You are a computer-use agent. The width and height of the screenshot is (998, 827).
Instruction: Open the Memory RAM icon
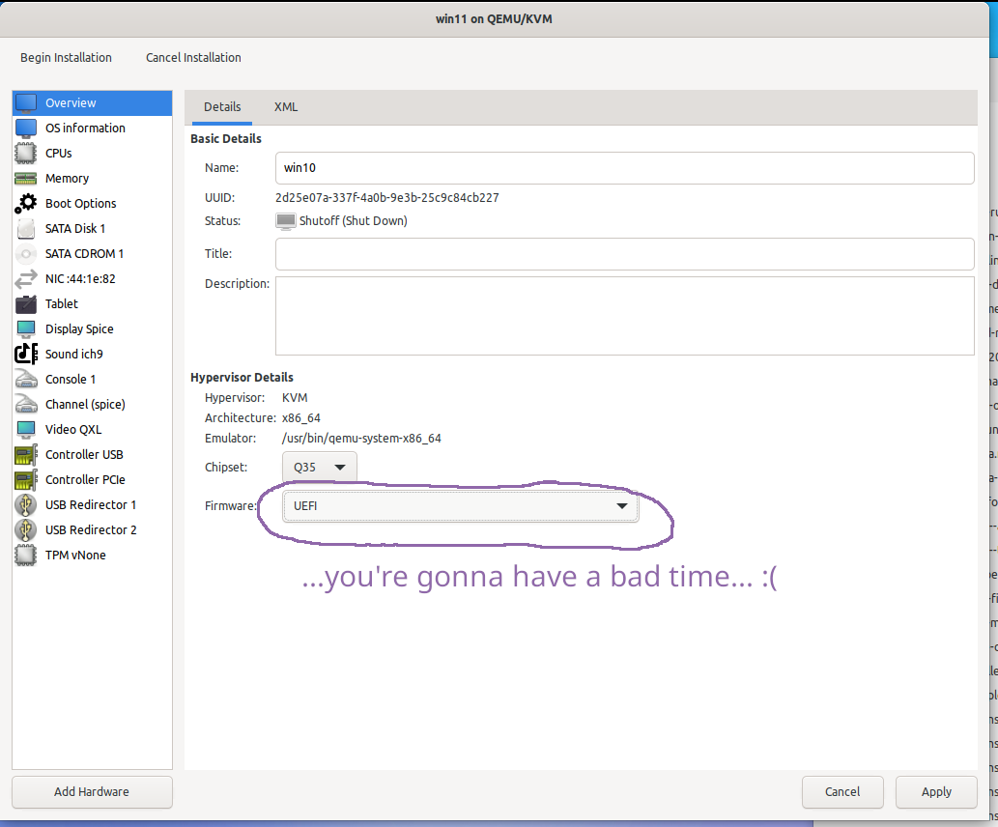pyautogui.click(x=26, y=179)
